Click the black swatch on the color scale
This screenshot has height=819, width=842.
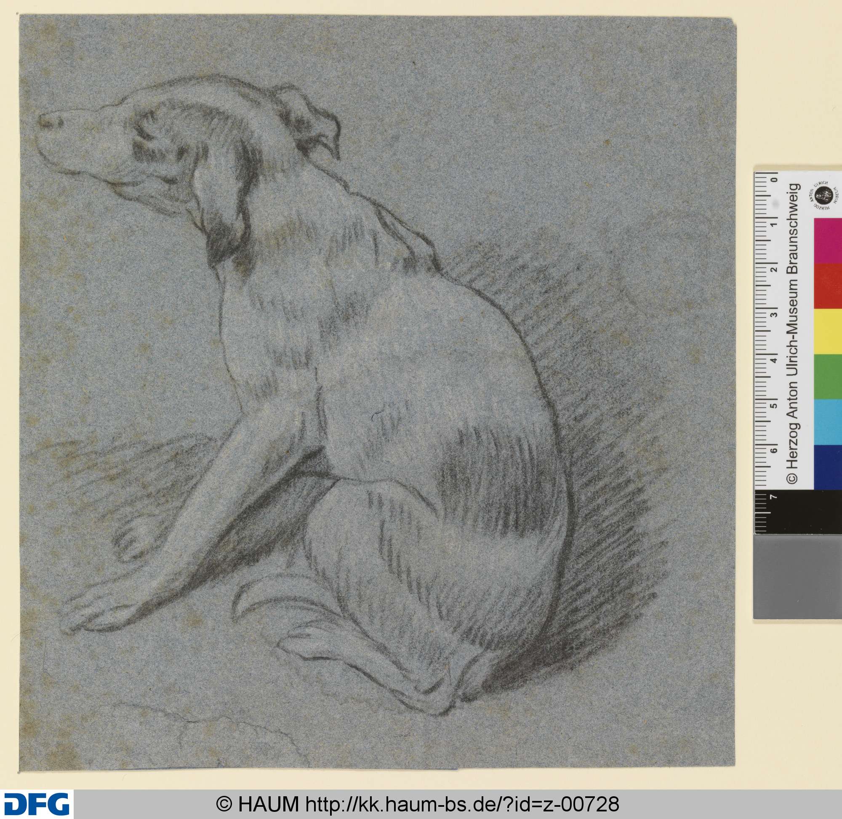pos(799,512)
